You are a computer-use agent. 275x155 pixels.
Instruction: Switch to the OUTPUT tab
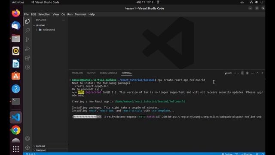pos(92,73)
